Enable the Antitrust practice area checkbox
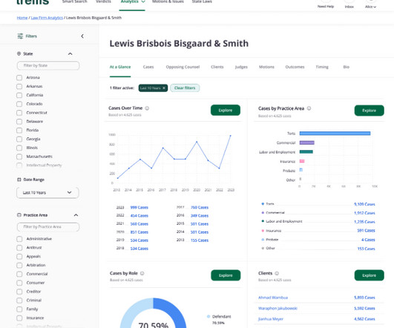This screenshot has height=328, width=394. (x=19, y=248)
